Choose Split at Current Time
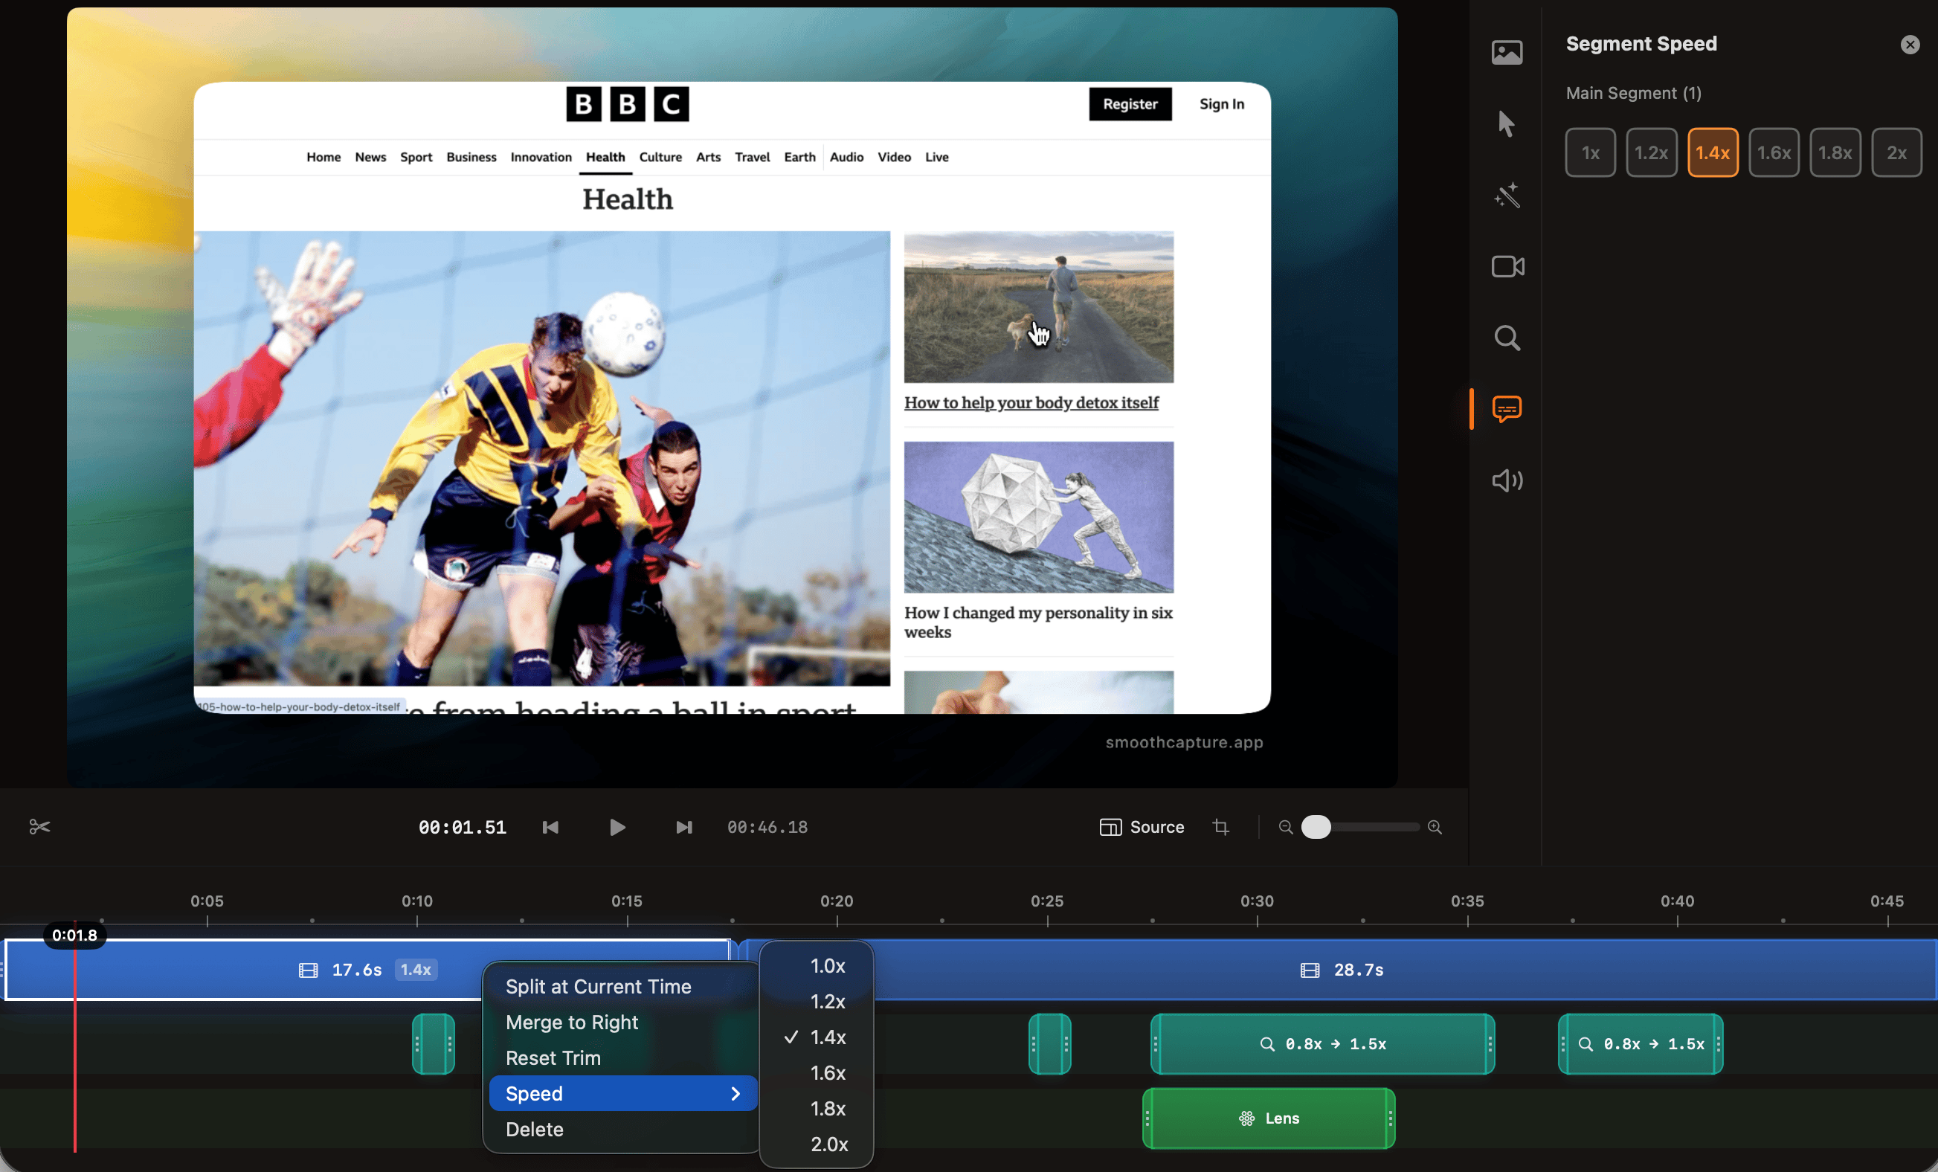This screenshot has height=1172, width=1938. (x=598, y=986)
